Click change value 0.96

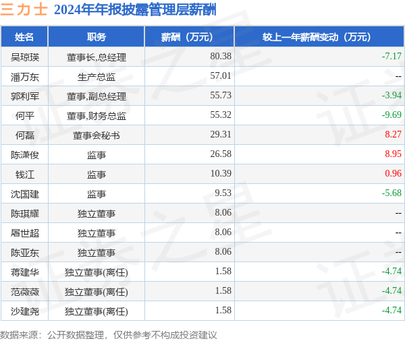point(393,174)
